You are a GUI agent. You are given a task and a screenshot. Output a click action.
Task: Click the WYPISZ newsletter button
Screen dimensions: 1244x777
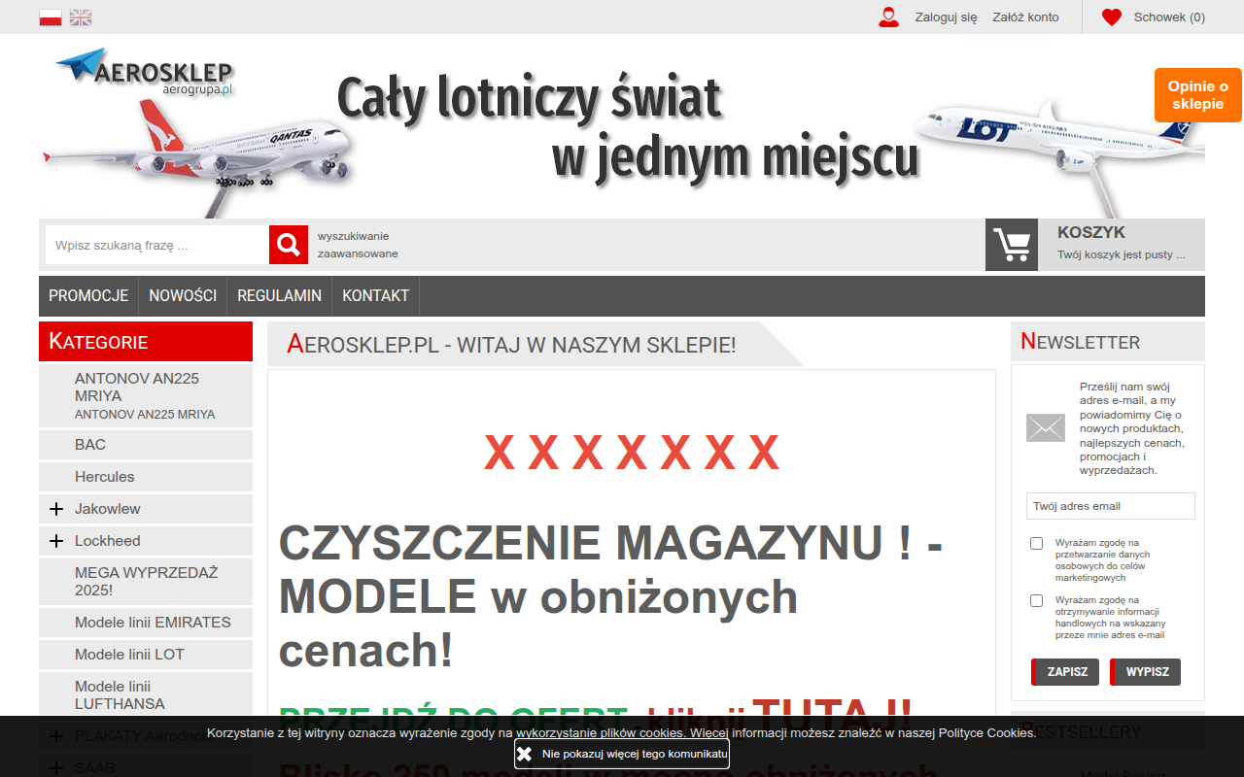(1146, 672)
